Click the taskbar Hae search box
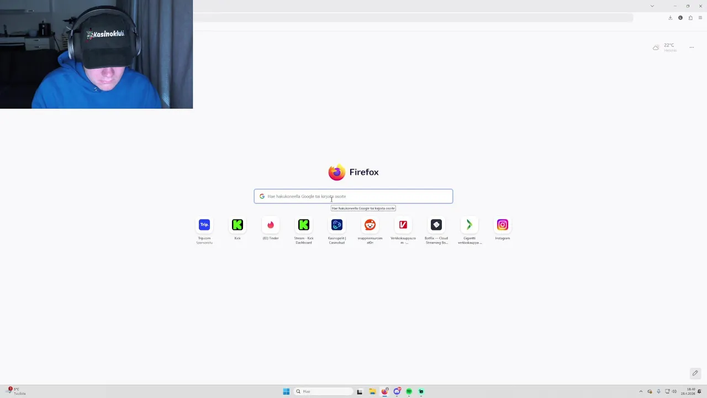The image size is (707, 398). (323, 391)
